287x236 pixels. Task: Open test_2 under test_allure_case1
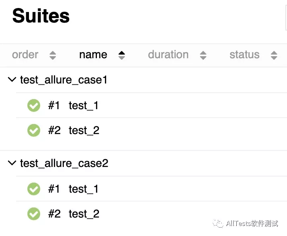(84, 131)
